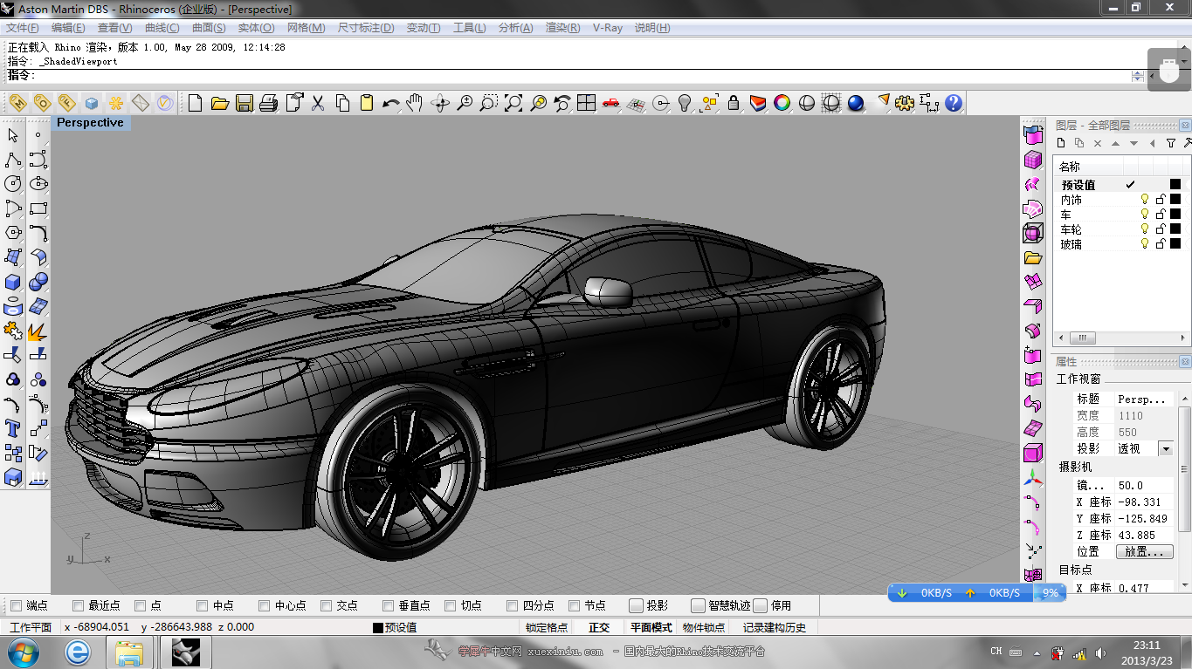This screenshot has width=1192, height=669.
Task: Open Internet Explorer from the taskbar
Action: pyautogui.click(x=78, y=652)
